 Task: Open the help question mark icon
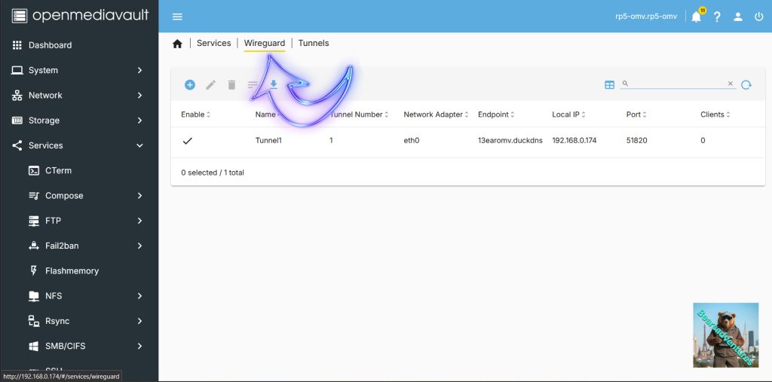[717, 17]
